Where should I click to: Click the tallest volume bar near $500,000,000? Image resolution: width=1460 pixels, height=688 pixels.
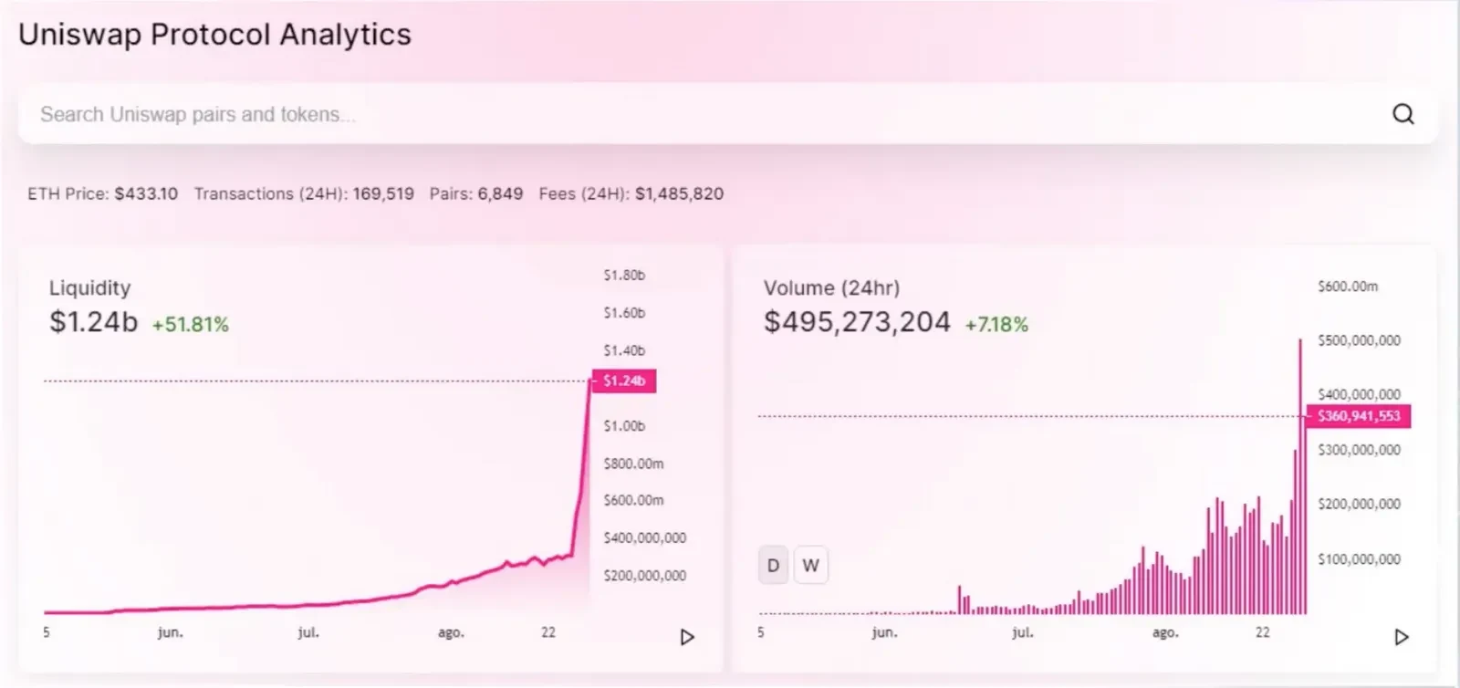click(1300, 476)
